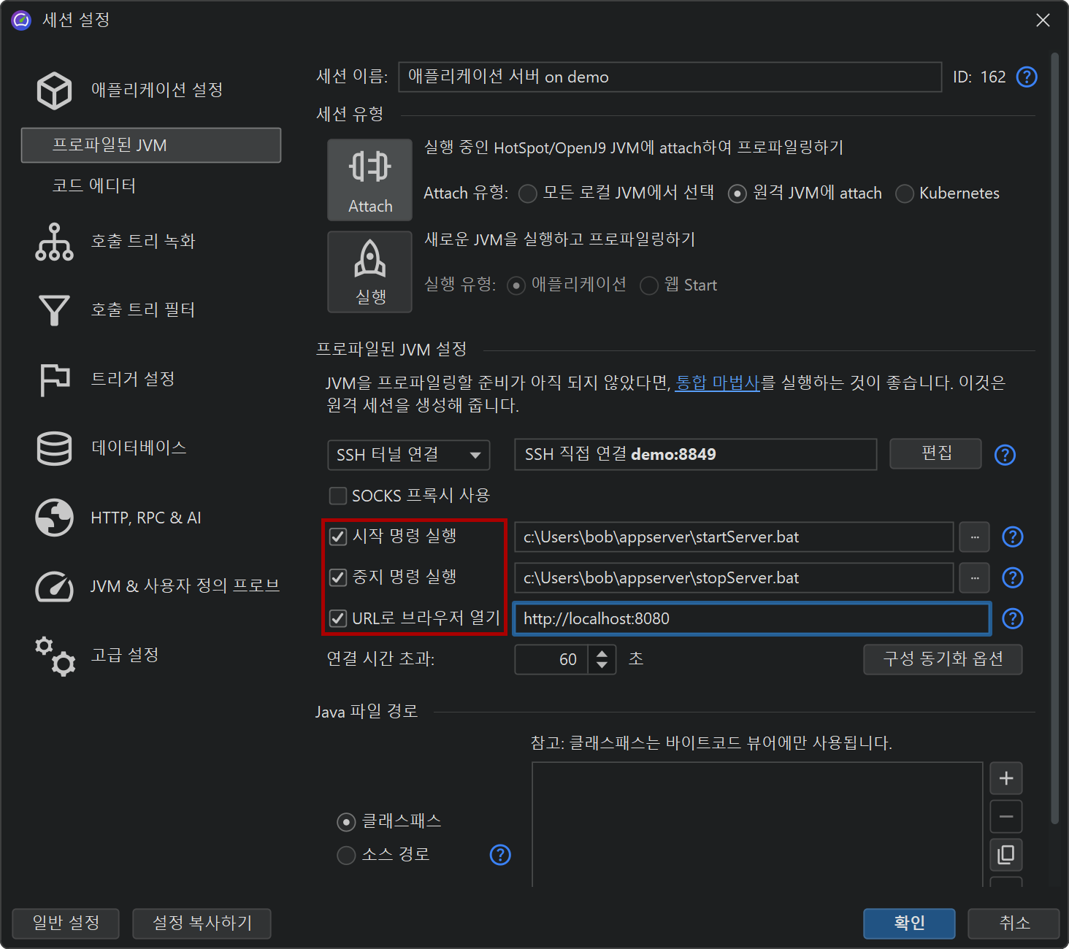The height and width of the screenshot is (949, 1069).
Task: Click the 세션 이름 text field
Action: [x=670, y=77]
